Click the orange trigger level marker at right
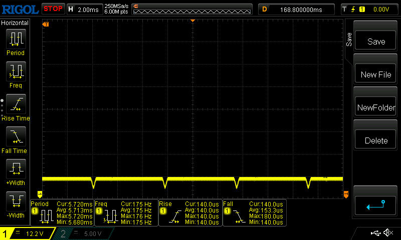 click(346, 194)
